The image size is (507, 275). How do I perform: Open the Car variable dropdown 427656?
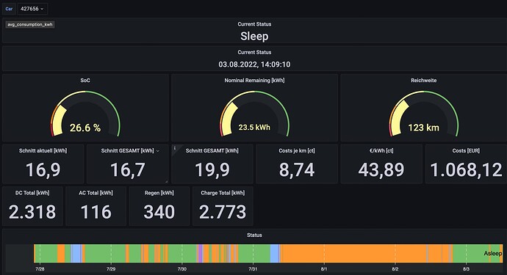coord(32,9)
